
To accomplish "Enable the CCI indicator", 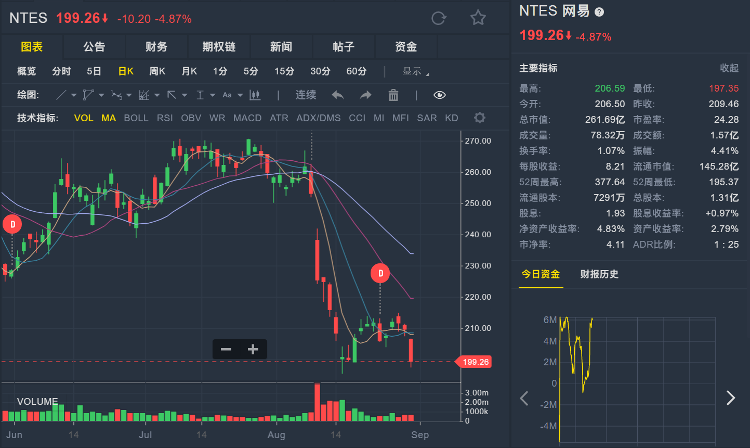I will click(x=357, y=118).
